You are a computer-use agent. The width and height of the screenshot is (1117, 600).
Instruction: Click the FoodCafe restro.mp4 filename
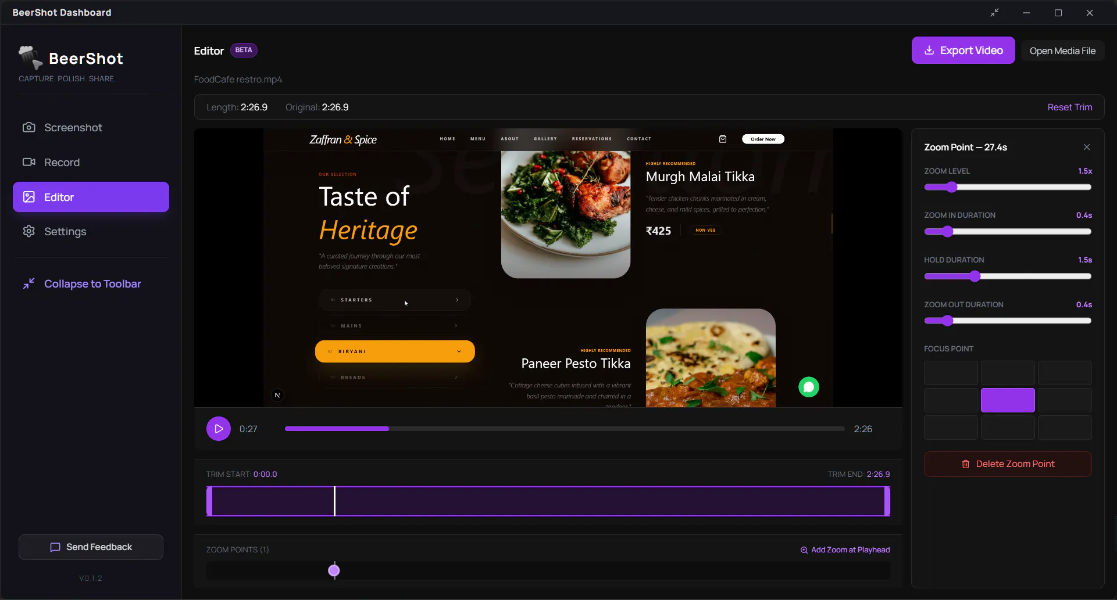tap(238, 80)
